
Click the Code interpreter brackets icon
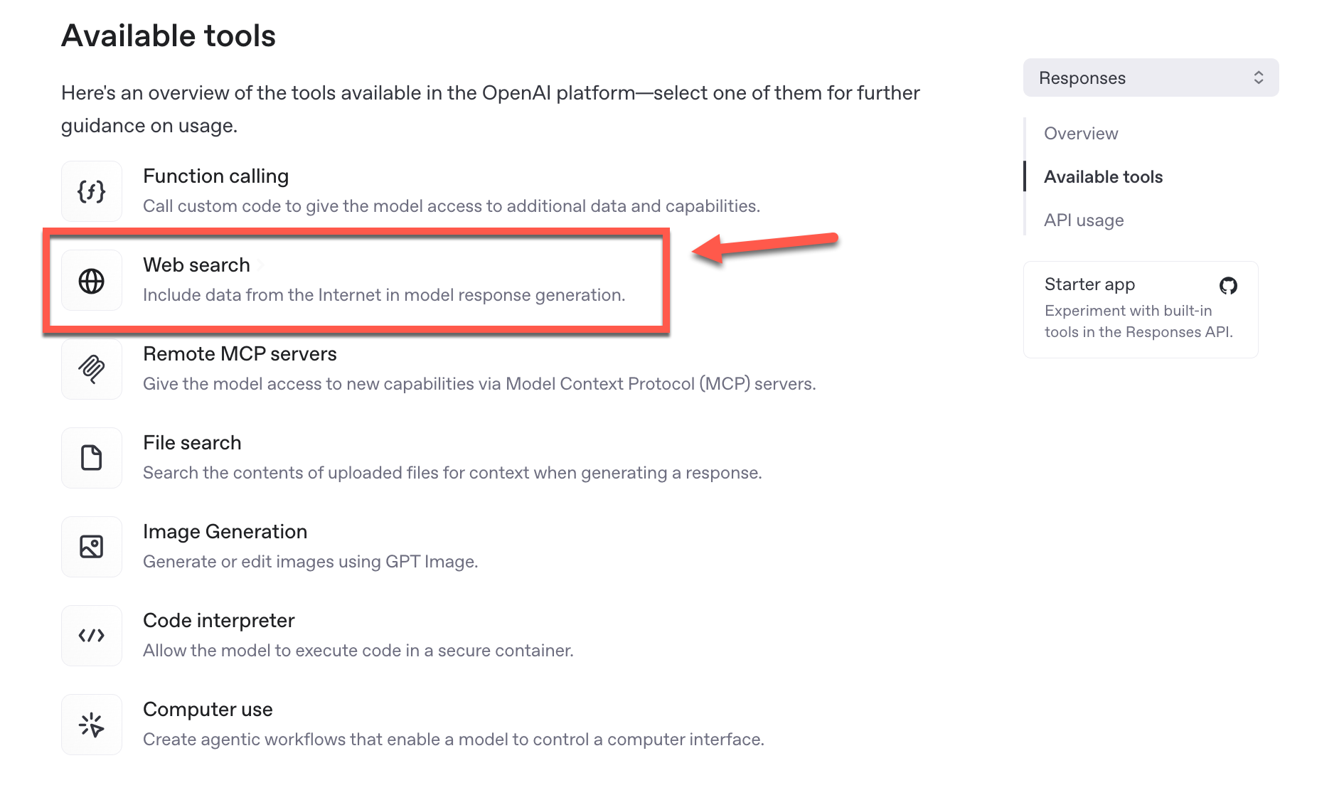coord(92,636)
